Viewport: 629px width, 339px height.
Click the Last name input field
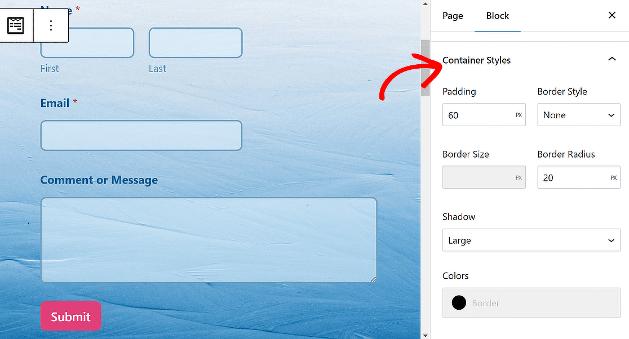(x=196, y=42)
